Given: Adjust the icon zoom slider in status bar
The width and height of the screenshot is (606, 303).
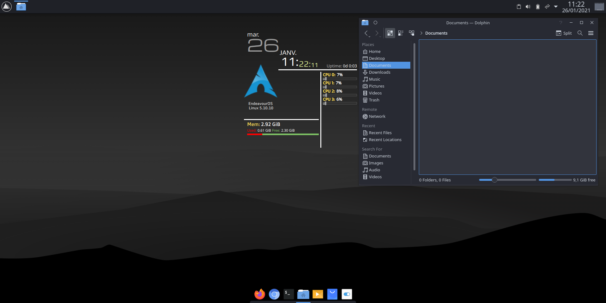Looking at the screenshot, I should [x=508, y=180].
